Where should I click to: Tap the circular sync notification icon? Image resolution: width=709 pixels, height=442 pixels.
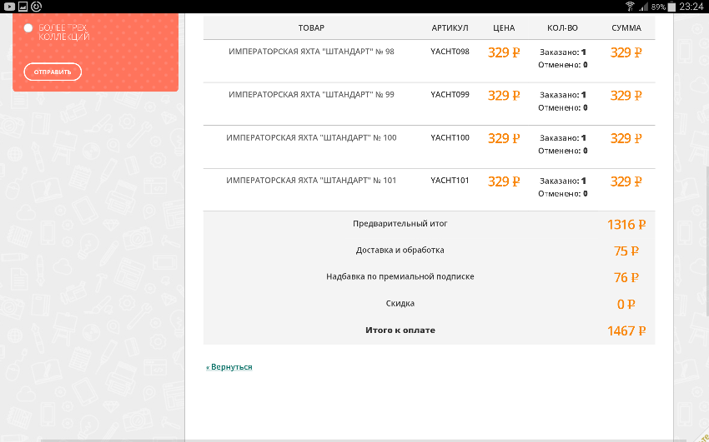click(36, 7)
